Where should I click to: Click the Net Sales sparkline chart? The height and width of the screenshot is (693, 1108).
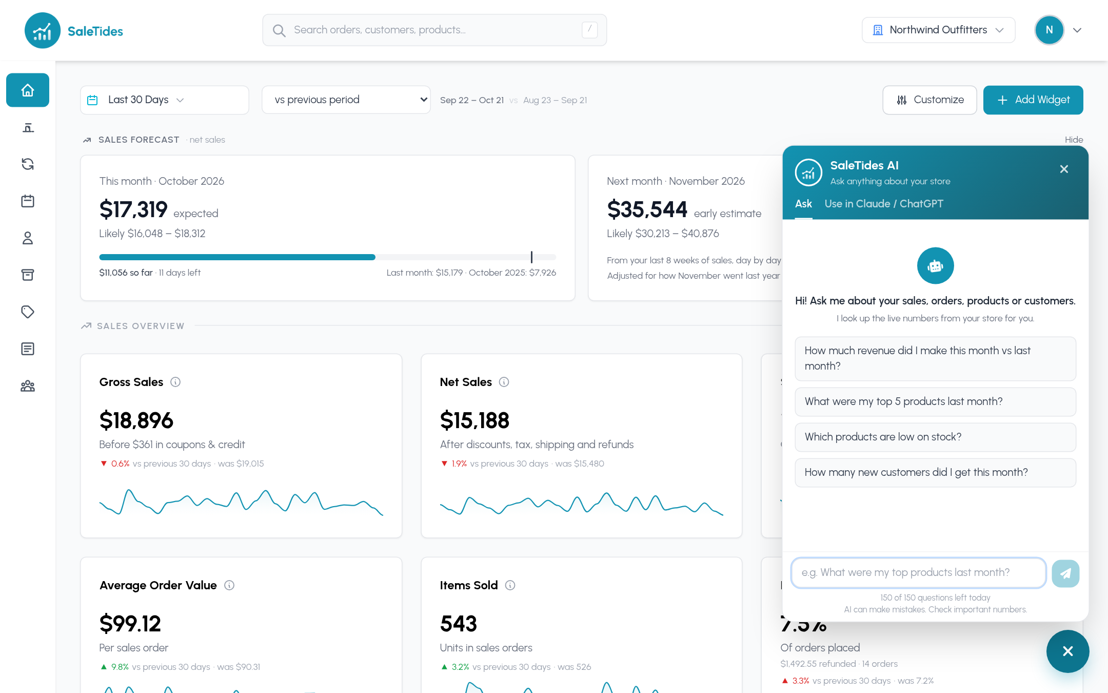coord(582,504)
